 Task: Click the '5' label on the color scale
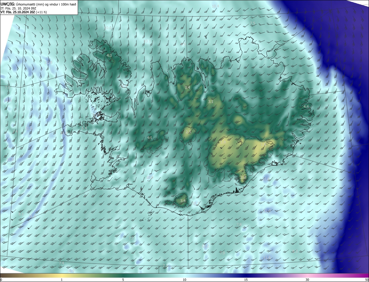pyautogui.click(x=123, y=280)
